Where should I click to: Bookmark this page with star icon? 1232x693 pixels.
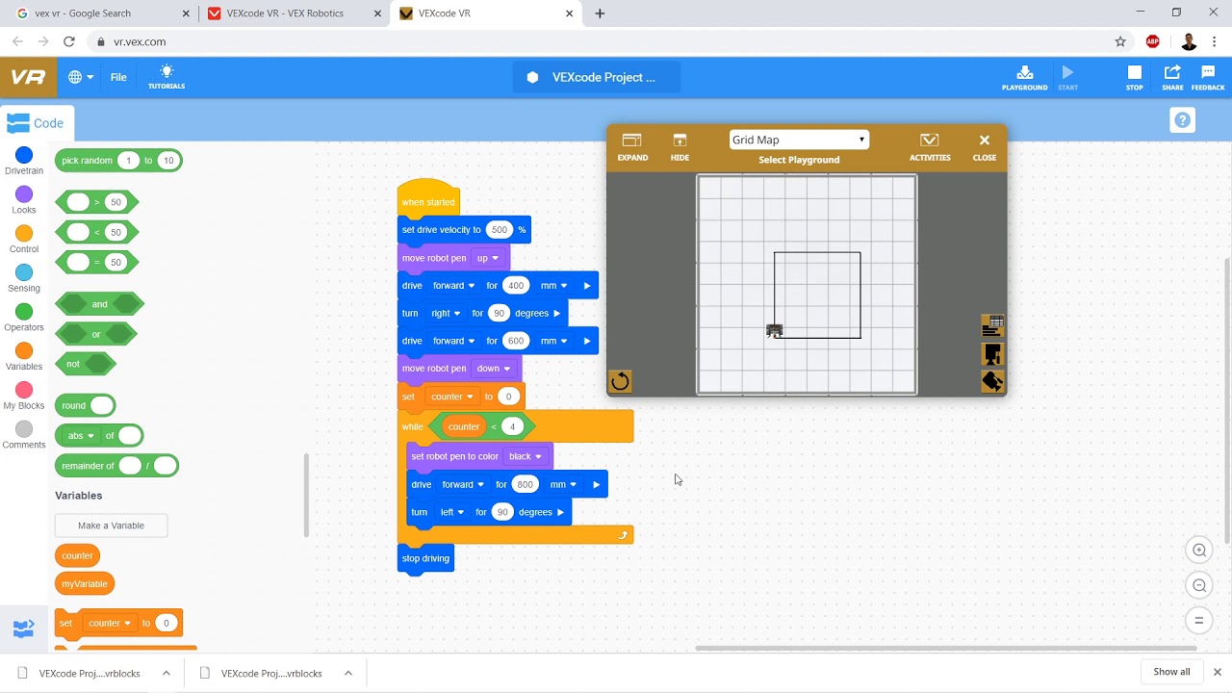tap(1120, 41)
